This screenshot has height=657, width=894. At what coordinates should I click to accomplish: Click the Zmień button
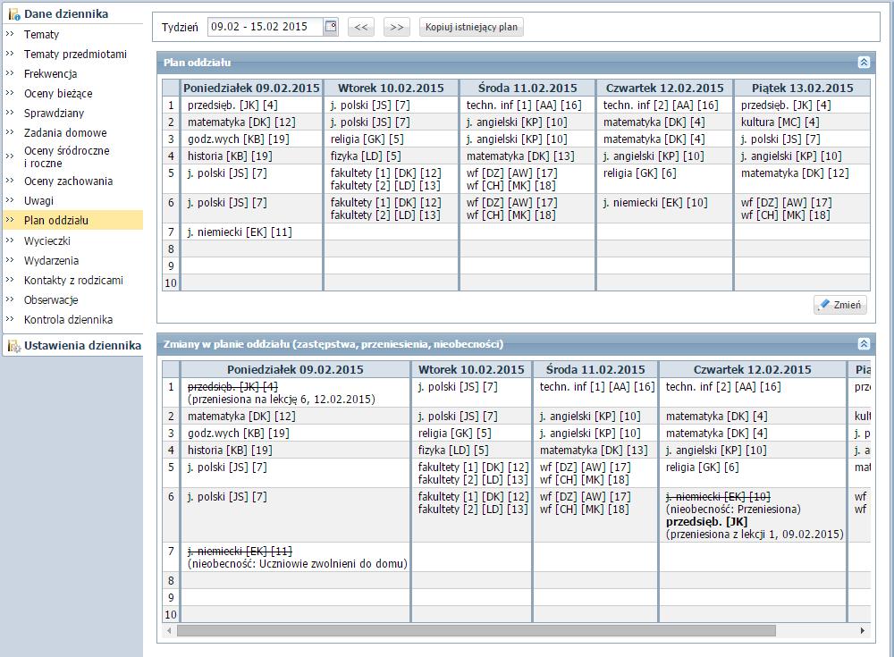pos(840,305)
